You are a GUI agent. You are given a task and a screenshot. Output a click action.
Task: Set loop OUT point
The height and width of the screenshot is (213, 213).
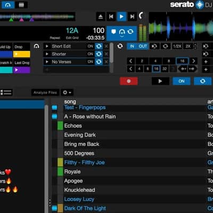coord(143,46)
